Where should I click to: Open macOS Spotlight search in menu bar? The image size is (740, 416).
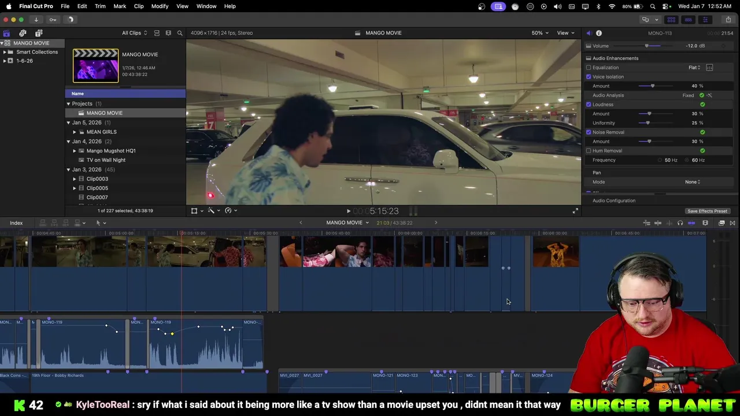tap(653, 6)
